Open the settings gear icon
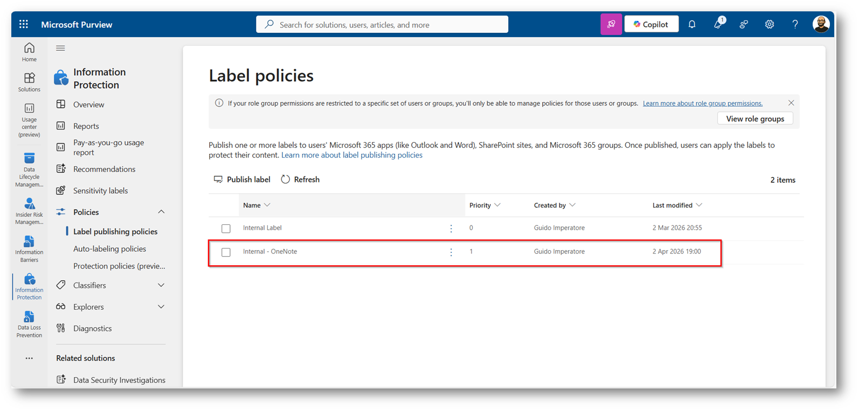This screenshot has width=859, height=411. click(769, 24)
